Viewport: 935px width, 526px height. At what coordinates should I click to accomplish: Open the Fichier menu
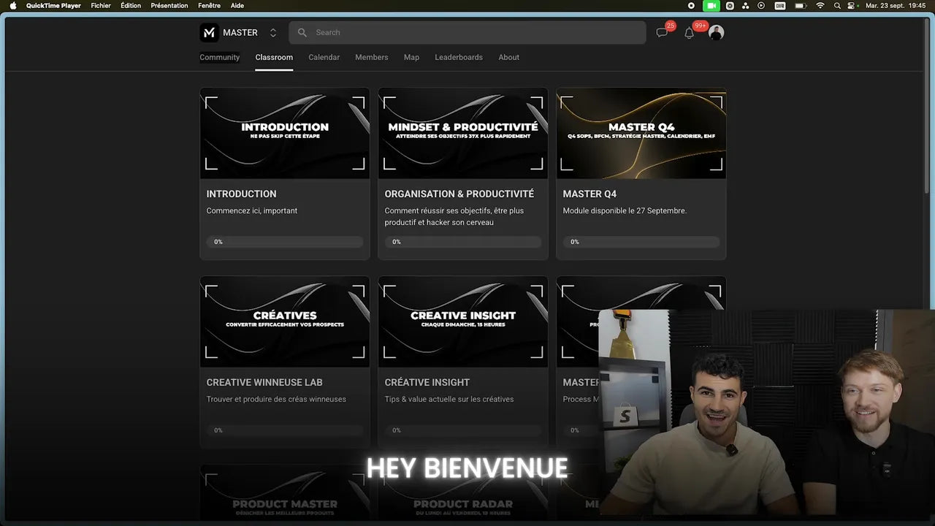click(x=101, y=6)
